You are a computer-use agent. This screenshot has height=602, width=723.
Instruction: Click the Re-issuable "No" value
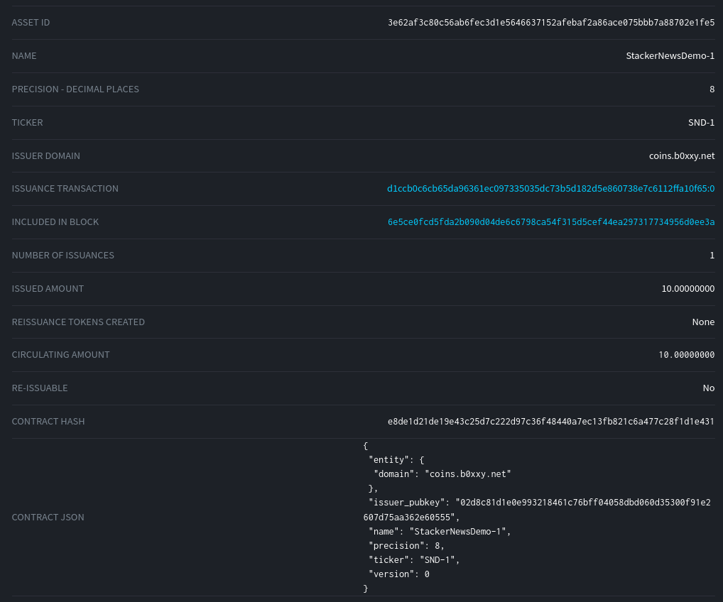(x=708, y=388)
